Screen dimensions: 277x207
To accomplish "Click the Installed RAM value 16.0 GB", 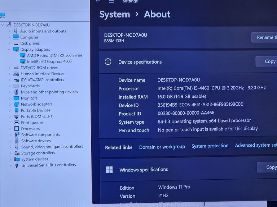I will [x=182, y=96].
